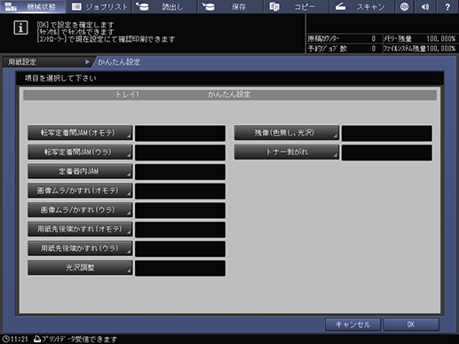Open 転写定着間JAM(ウラ) setting
The height and width of the screenshot is (344, 459).
coord(80,152)
